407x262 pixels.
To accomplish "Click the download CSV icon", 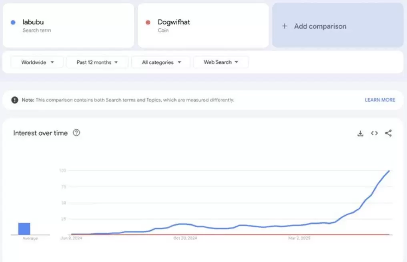I will click(x=360, y=134).
